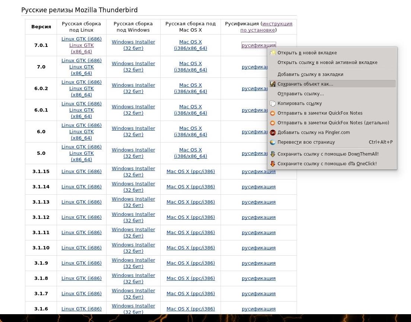Download Windows Installer for version 5.0
Image resolution: width=411 pixels, height=322 pixels.
[x=133, y=153]
